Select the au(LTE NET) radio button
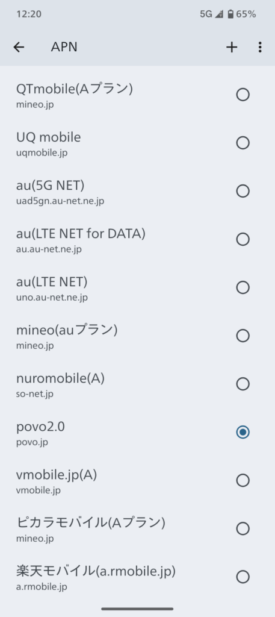 click(243, 287)
